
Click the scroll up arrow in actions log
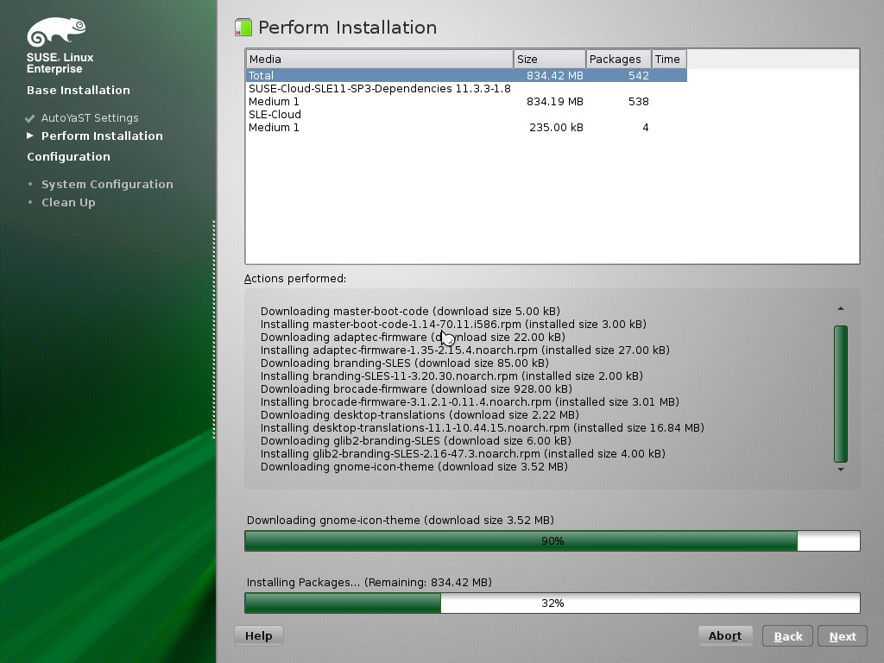[x=841, y=308]
